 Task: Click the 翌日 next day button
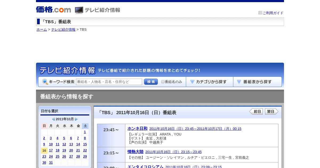click(272, 111)
